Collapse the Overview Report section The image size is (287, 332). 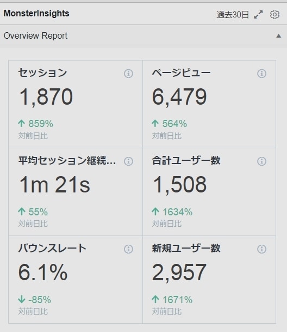pos(278,36)
